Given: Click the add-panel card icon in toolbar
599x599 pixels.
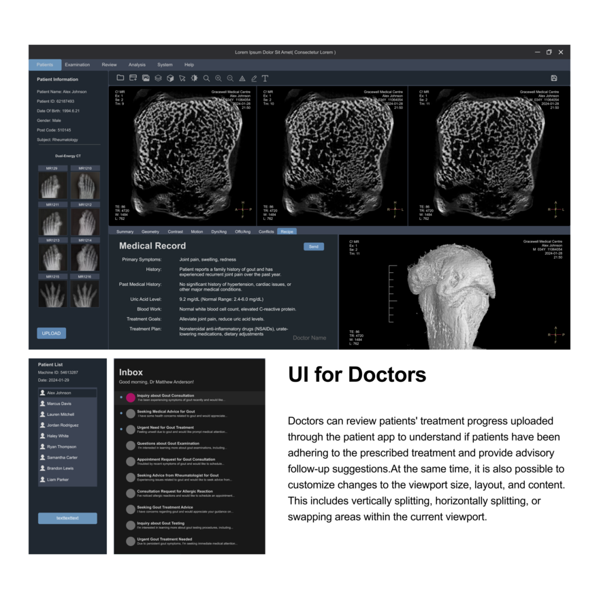Looking at the screenshot, I should tap(133, 78).
